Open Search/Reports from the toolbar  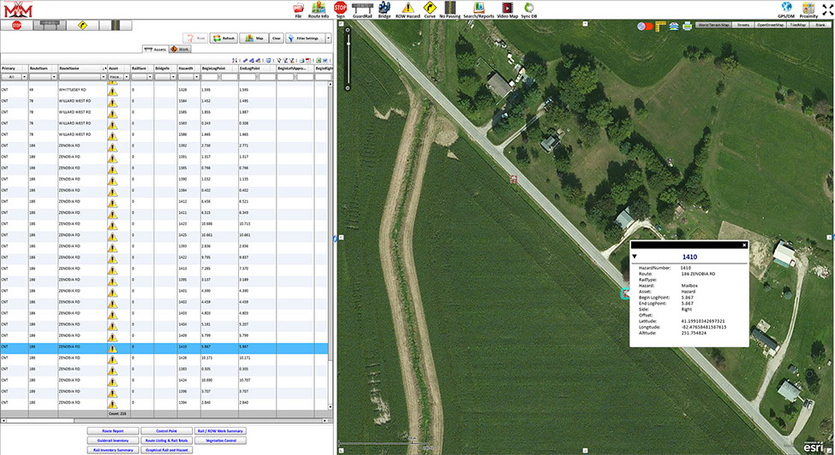pos(480,9)
